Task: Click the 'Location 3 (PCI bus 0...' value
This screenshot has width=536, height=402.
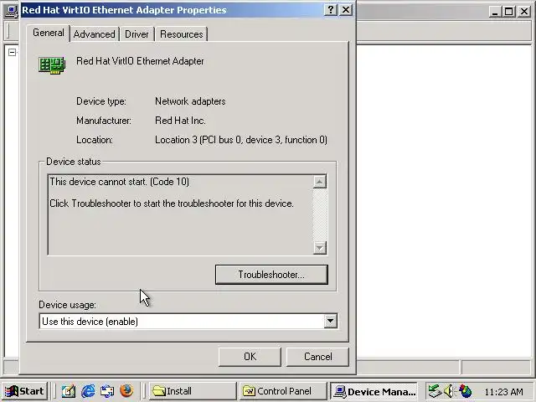Action: pos(241,140)
